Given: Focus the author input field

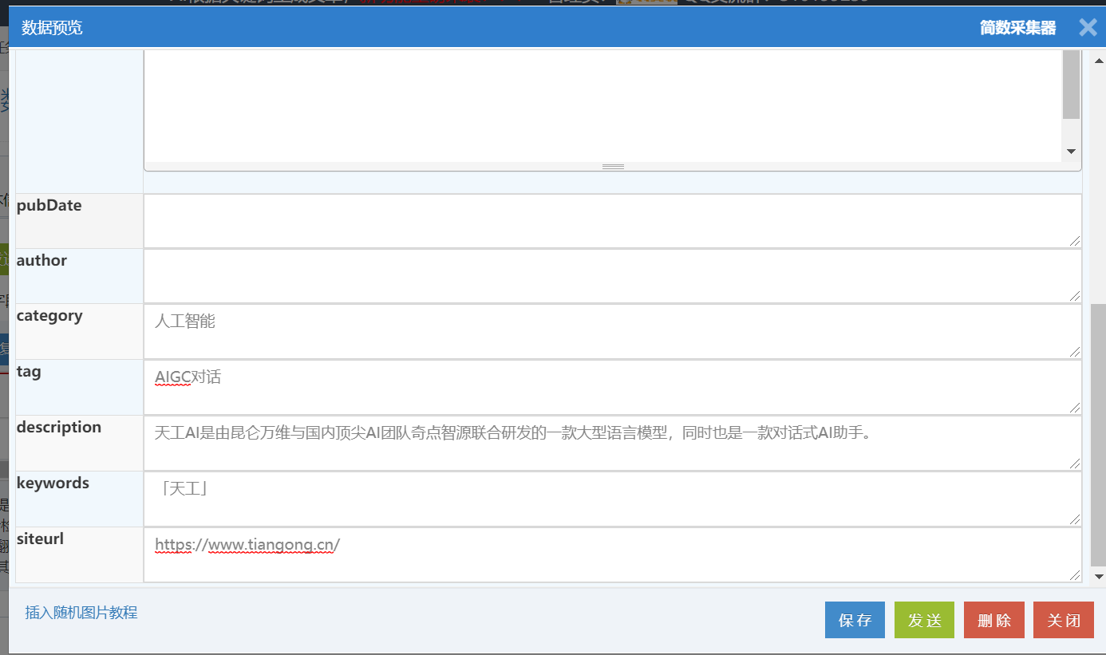Looking at the screenshot, I should click(613, 276).
